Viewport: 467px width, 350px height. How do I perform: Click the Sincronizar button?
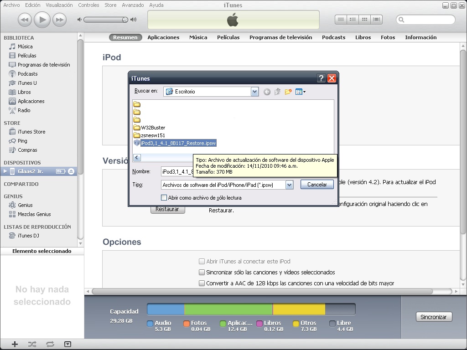tap(434, 317)
